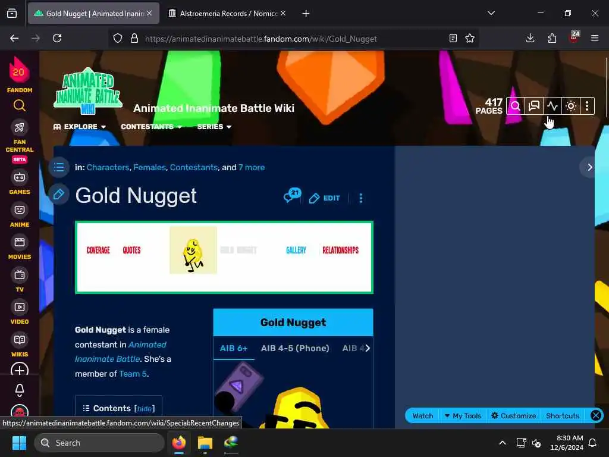
Task: Open a new browser tab
Action: [306, 14]
